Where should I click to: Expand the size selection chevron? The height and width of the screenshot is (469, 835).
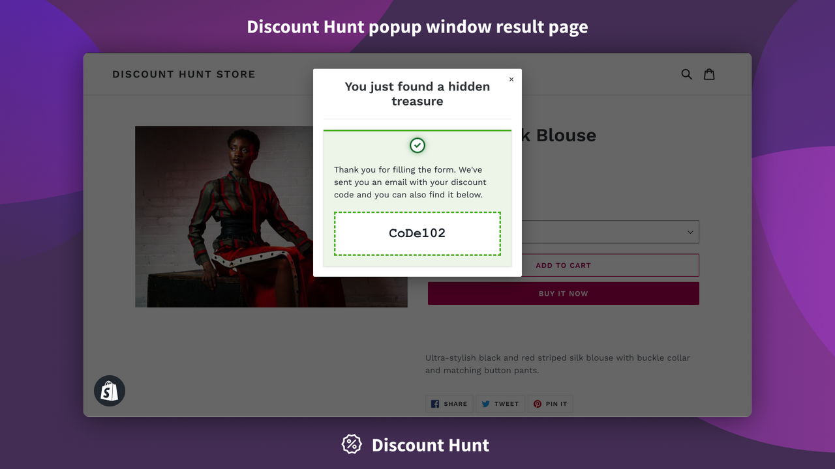[690, 231]
